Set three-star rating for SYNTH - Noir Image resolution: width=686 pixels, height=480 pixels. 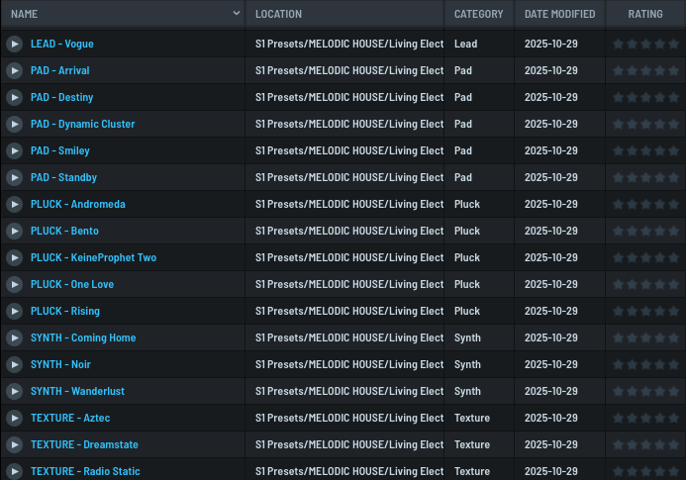tap(645, 365)
